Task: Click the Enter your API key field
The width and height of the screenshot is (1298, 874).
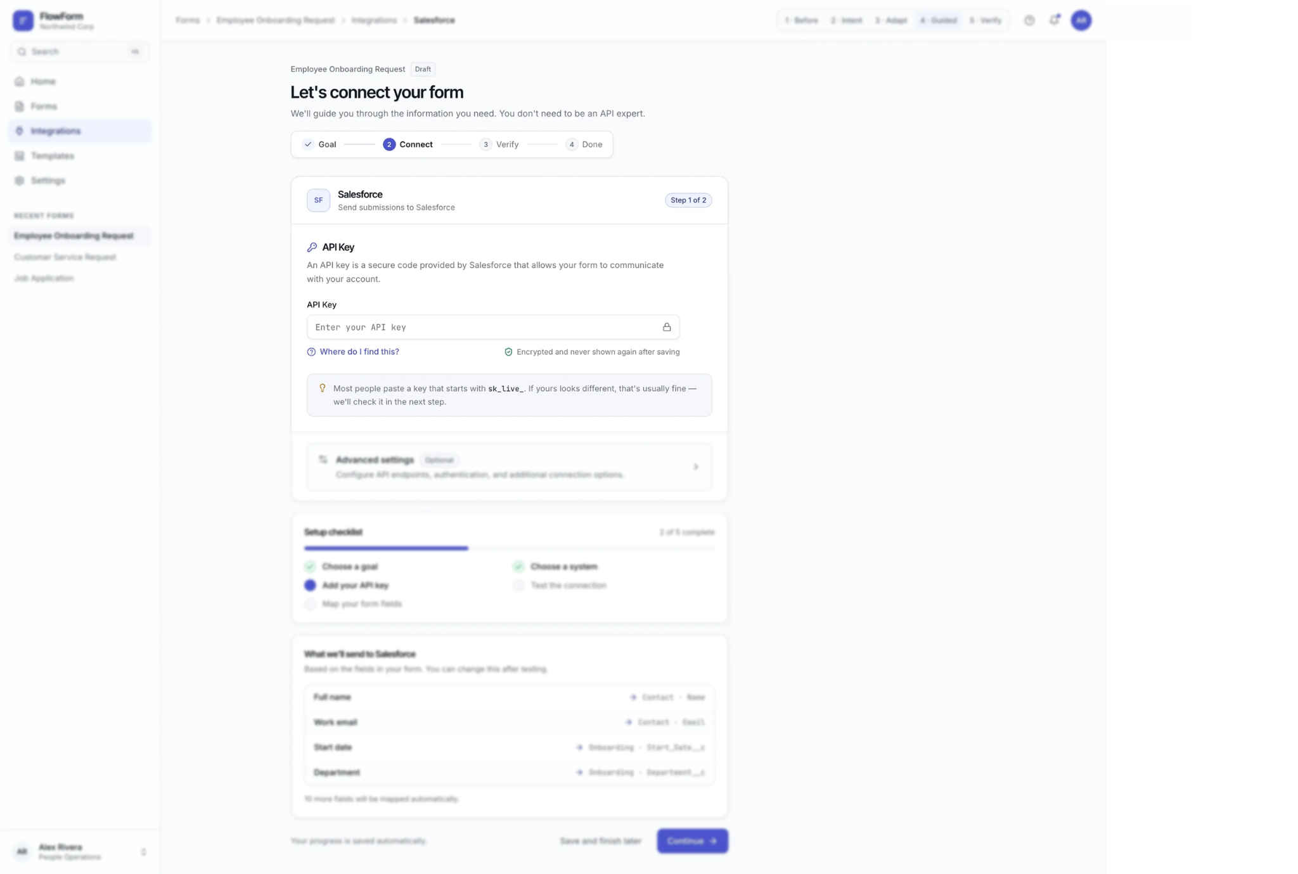Action: [x=493, y=327]
